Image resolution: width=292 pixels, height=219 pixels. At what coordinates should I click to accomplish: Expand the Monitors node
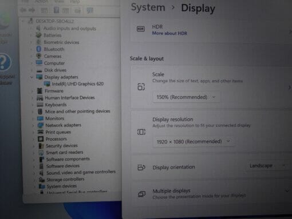[x=33, y=118]
